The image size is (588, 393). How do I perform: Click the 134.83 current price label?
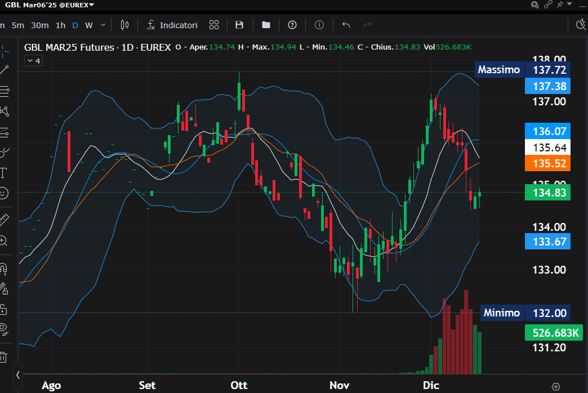tap(547, 193)
